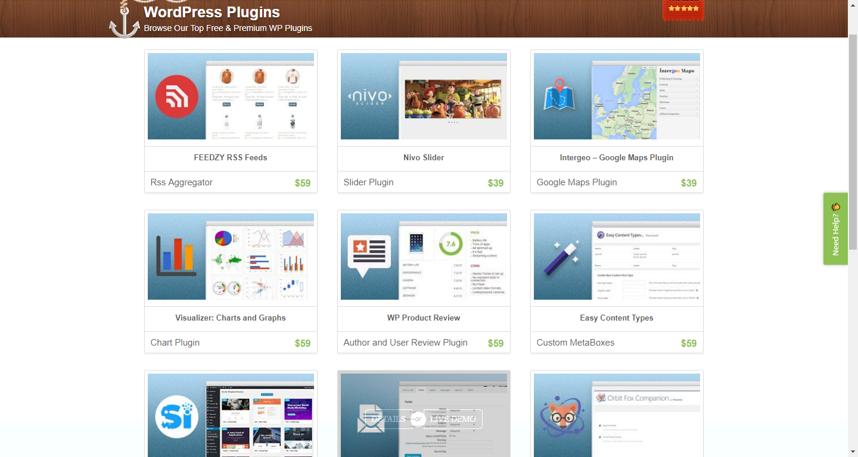
Task: Click the Intergeo blue map pin icon
Action: click(x=559, y=95)
